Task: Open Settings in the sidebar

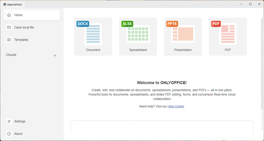Action: (32, 121)
